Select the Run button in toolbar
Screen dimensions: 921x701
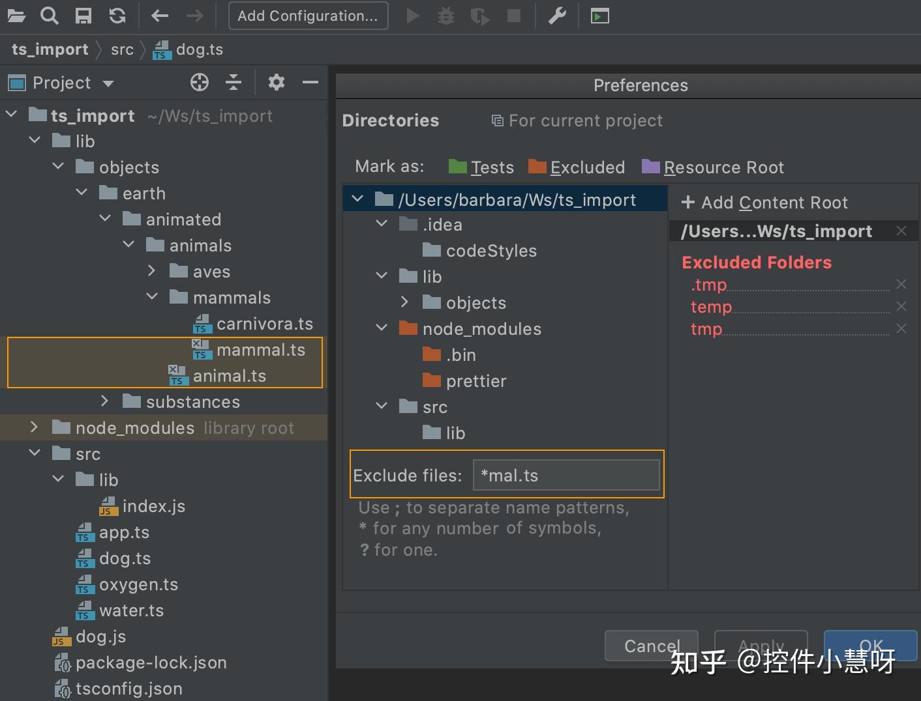(x=412, y=16)
